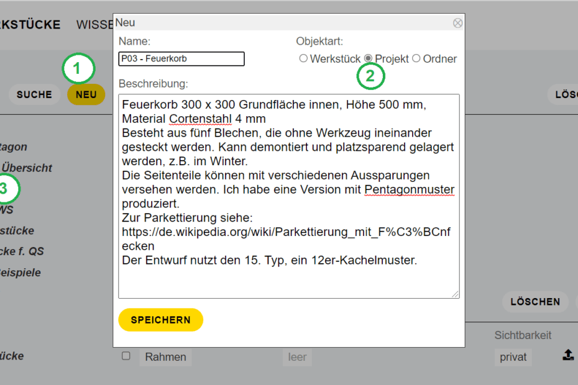Click the LÖSCHEN button below the dialog
Viewport: 578px width, 385px height.
pos(535,302)
